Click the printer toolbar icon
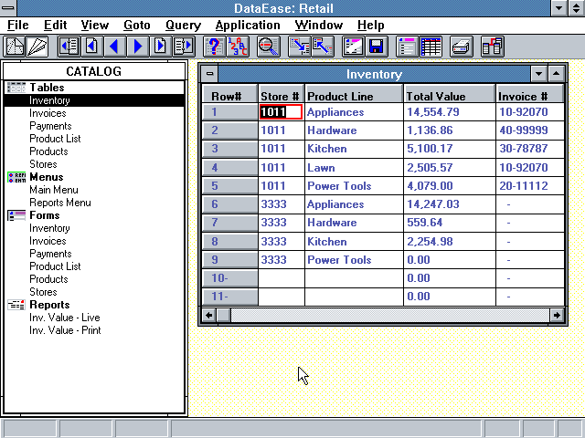 462,47
